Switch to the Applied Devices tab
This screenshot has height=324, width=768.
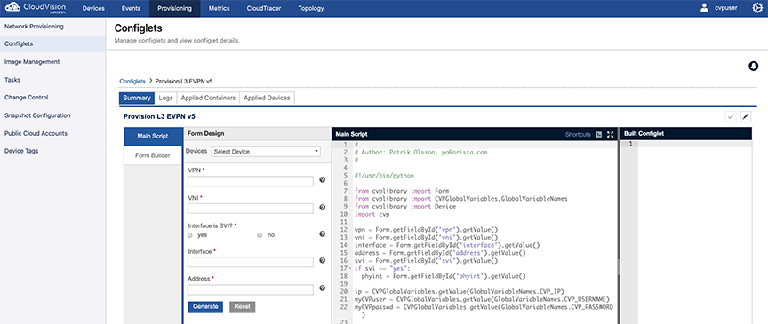267,98
